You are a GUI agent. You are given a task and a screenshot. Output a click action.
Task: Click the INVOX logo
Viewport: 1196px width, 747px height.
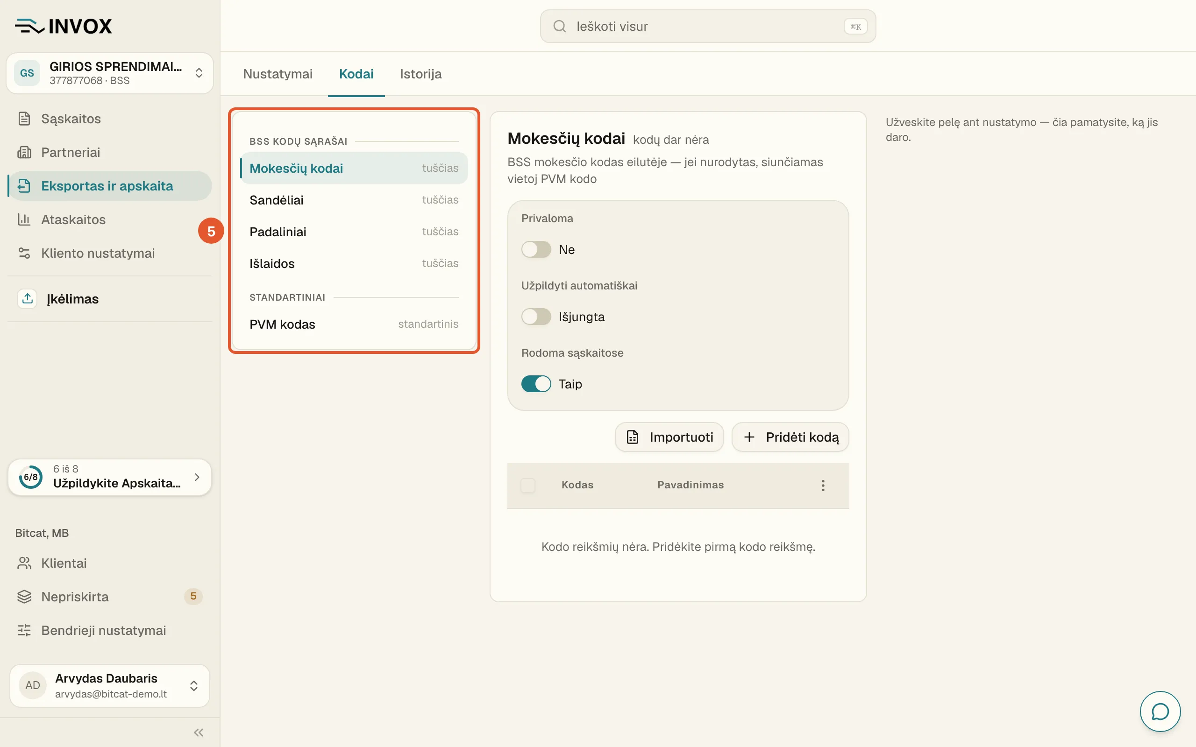point(63,26)
